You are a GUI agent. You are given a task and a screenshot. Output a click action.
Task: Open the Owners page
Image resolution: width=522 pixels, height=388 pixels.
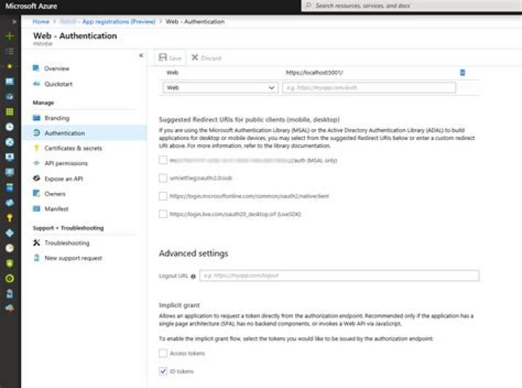click(55, 194)
